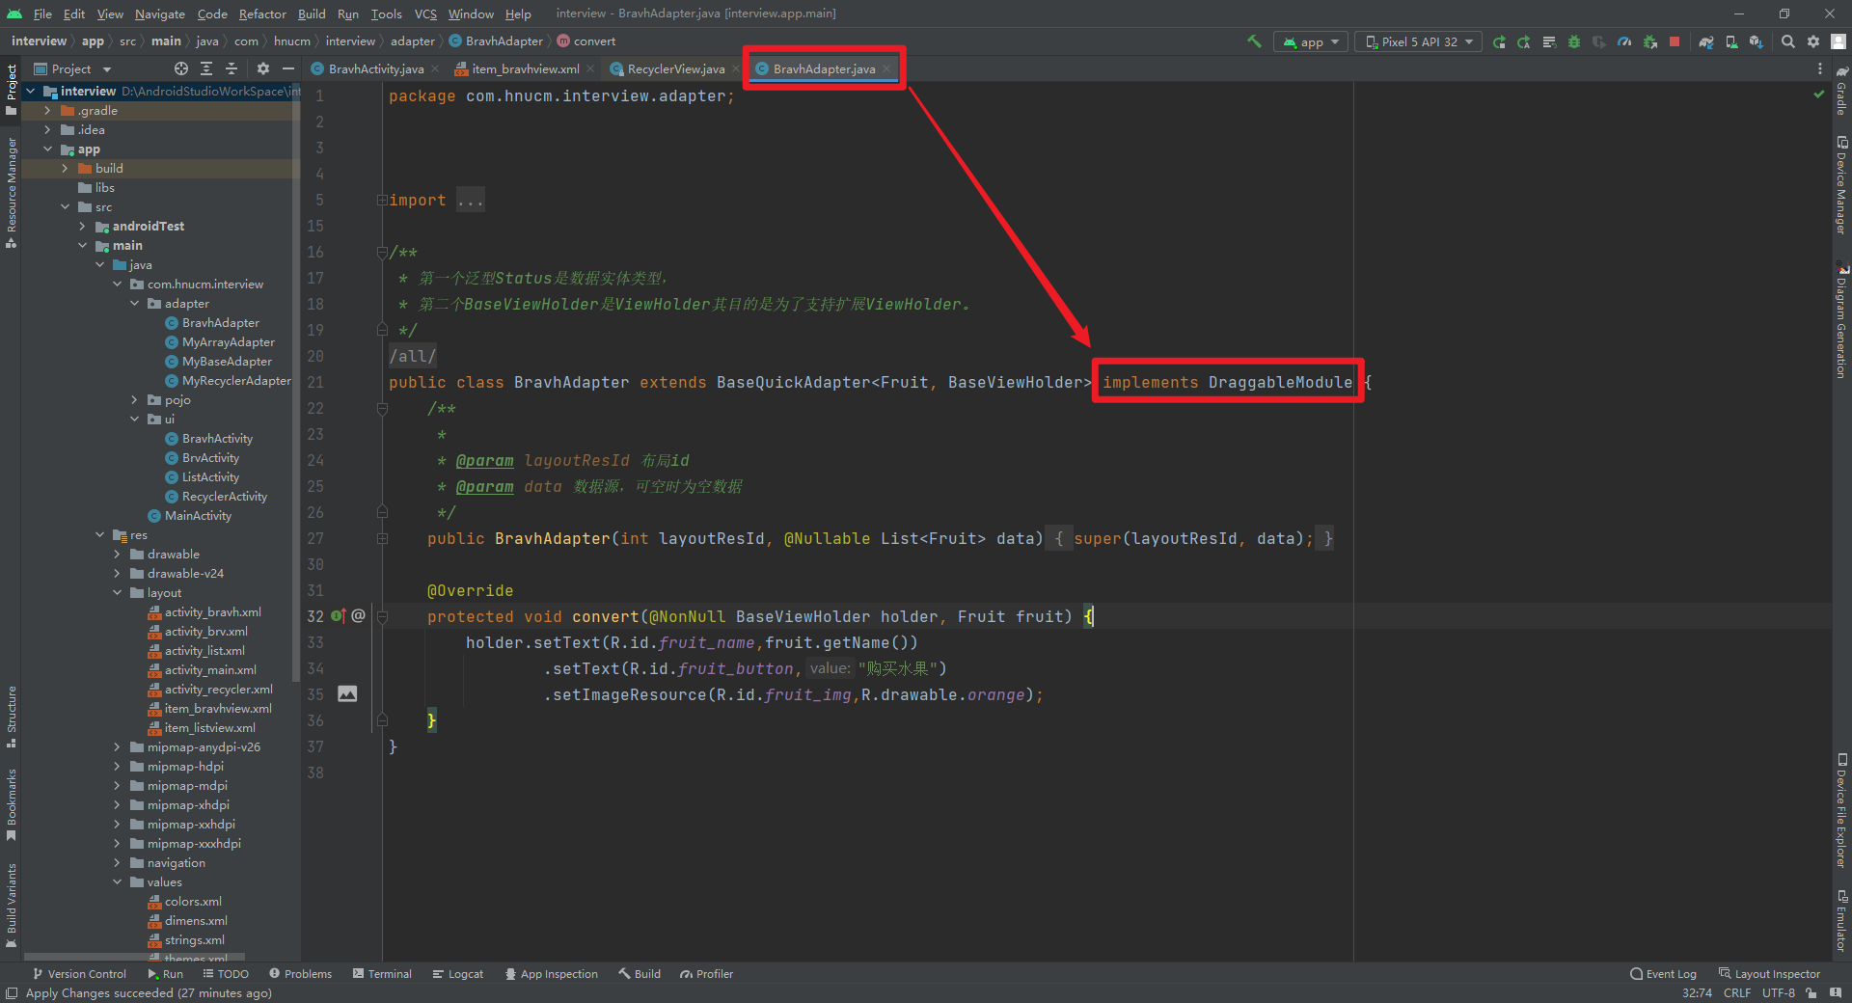The width and height of the screenshot is (1852, 1003).
Task: Hide the Project tool window
Action: [287, 68]
